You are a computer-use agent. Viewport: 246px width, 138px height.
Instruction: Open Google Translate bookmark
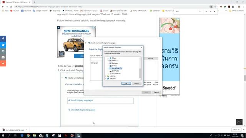pyautogui.click(x=40, y=11)
